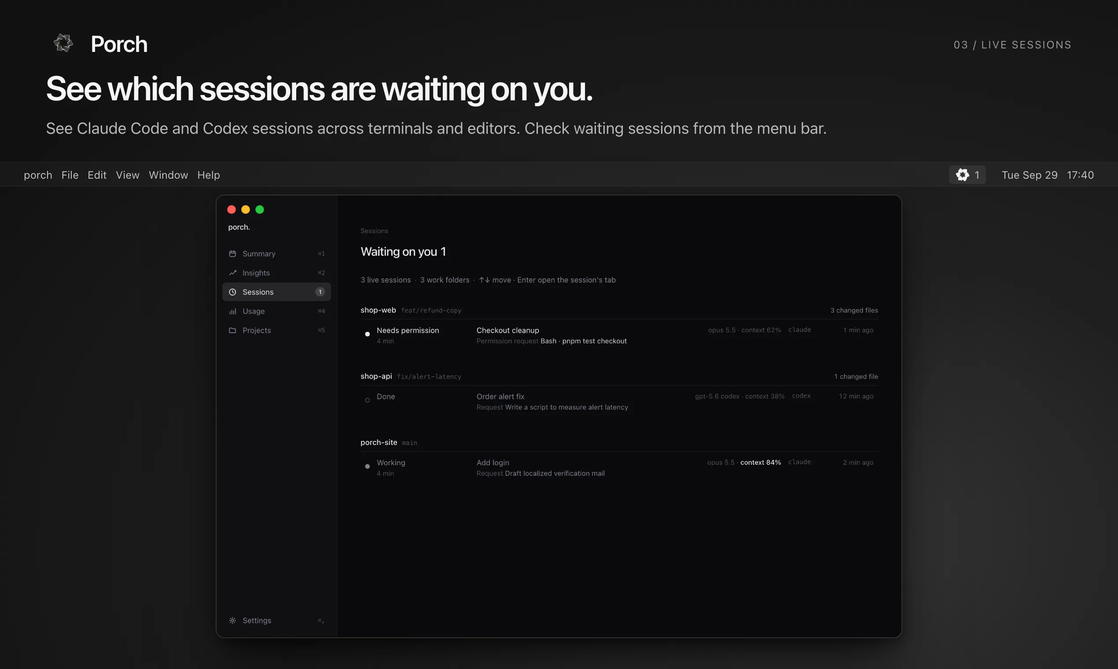Open the Porch menu bar status icon
This screenshot has height=669, width=1118.
pos(967,175)
